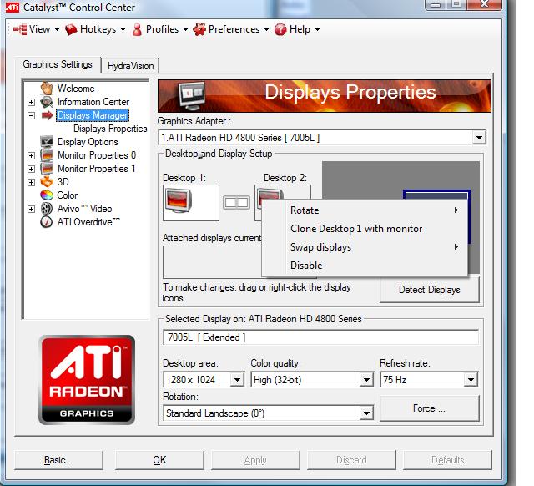Image resolution: width=534 pixels, height=486 pixels.
Task: Click the Display Options icon
Action: coord(47,141)
